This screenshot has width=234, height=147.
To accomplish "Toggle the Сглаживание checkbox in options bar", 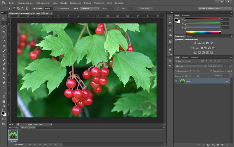I will [x=56, y=8].
